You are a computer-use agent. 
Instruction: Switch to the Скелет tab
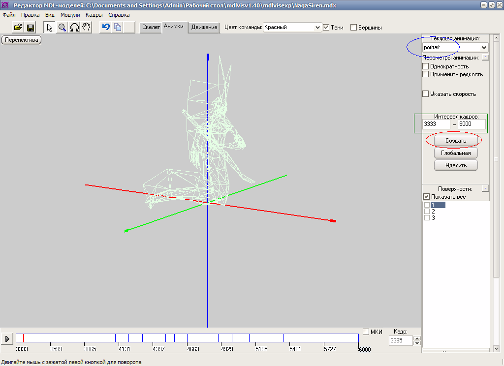click(x=151, y=28)
